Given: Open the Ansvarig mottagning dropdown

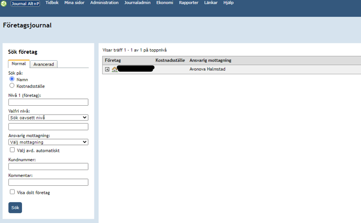Looking at the screenshot, I should click(48, 142).
